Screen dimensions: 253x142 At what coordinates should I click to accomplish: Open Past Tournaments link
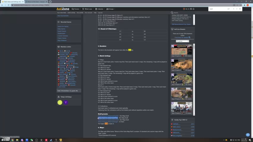pyautogui.click(x=63, y=16)
